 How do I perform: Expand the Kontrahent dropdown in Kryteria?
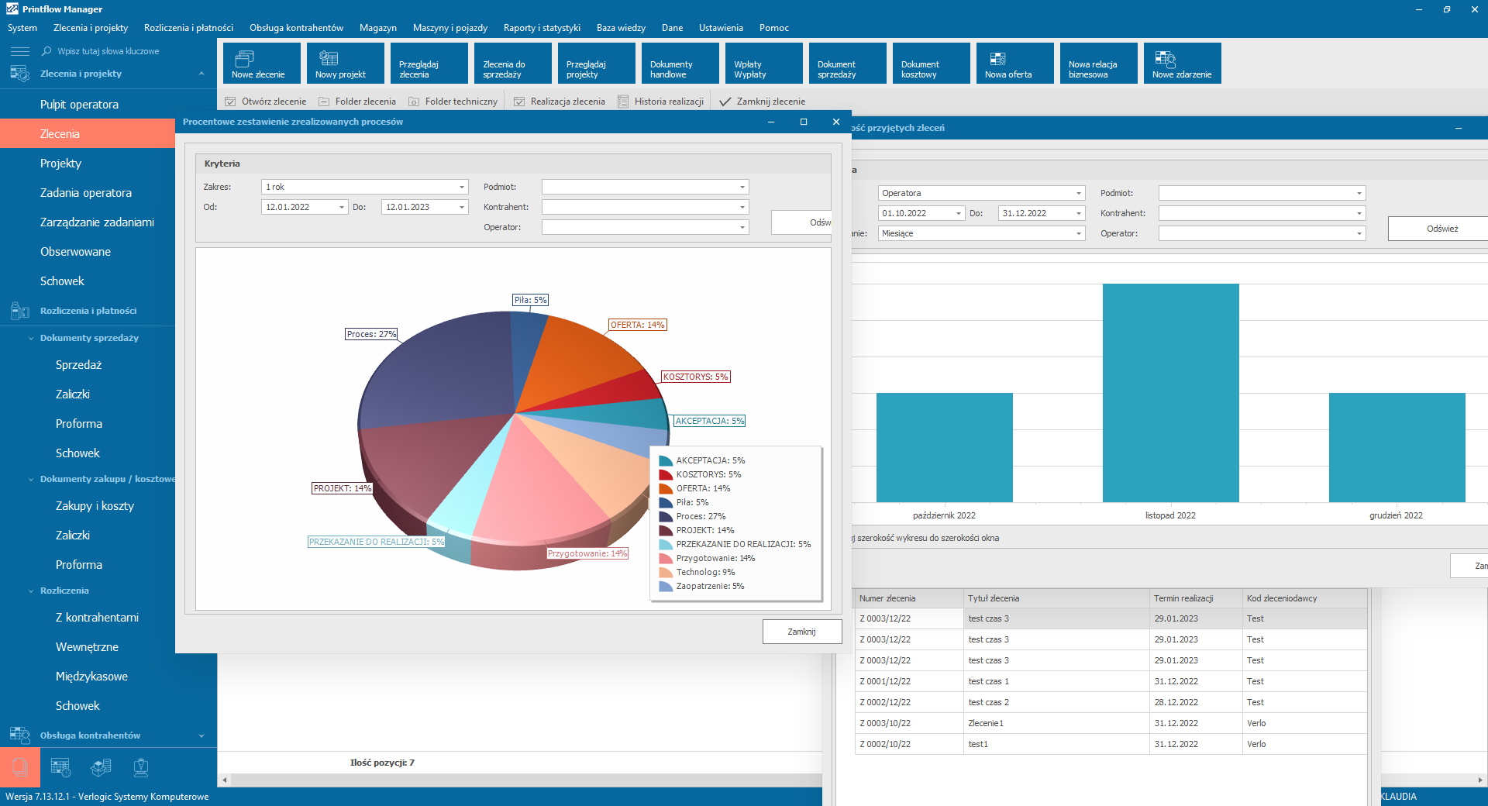pyautogui.click(x=742, y=207)
